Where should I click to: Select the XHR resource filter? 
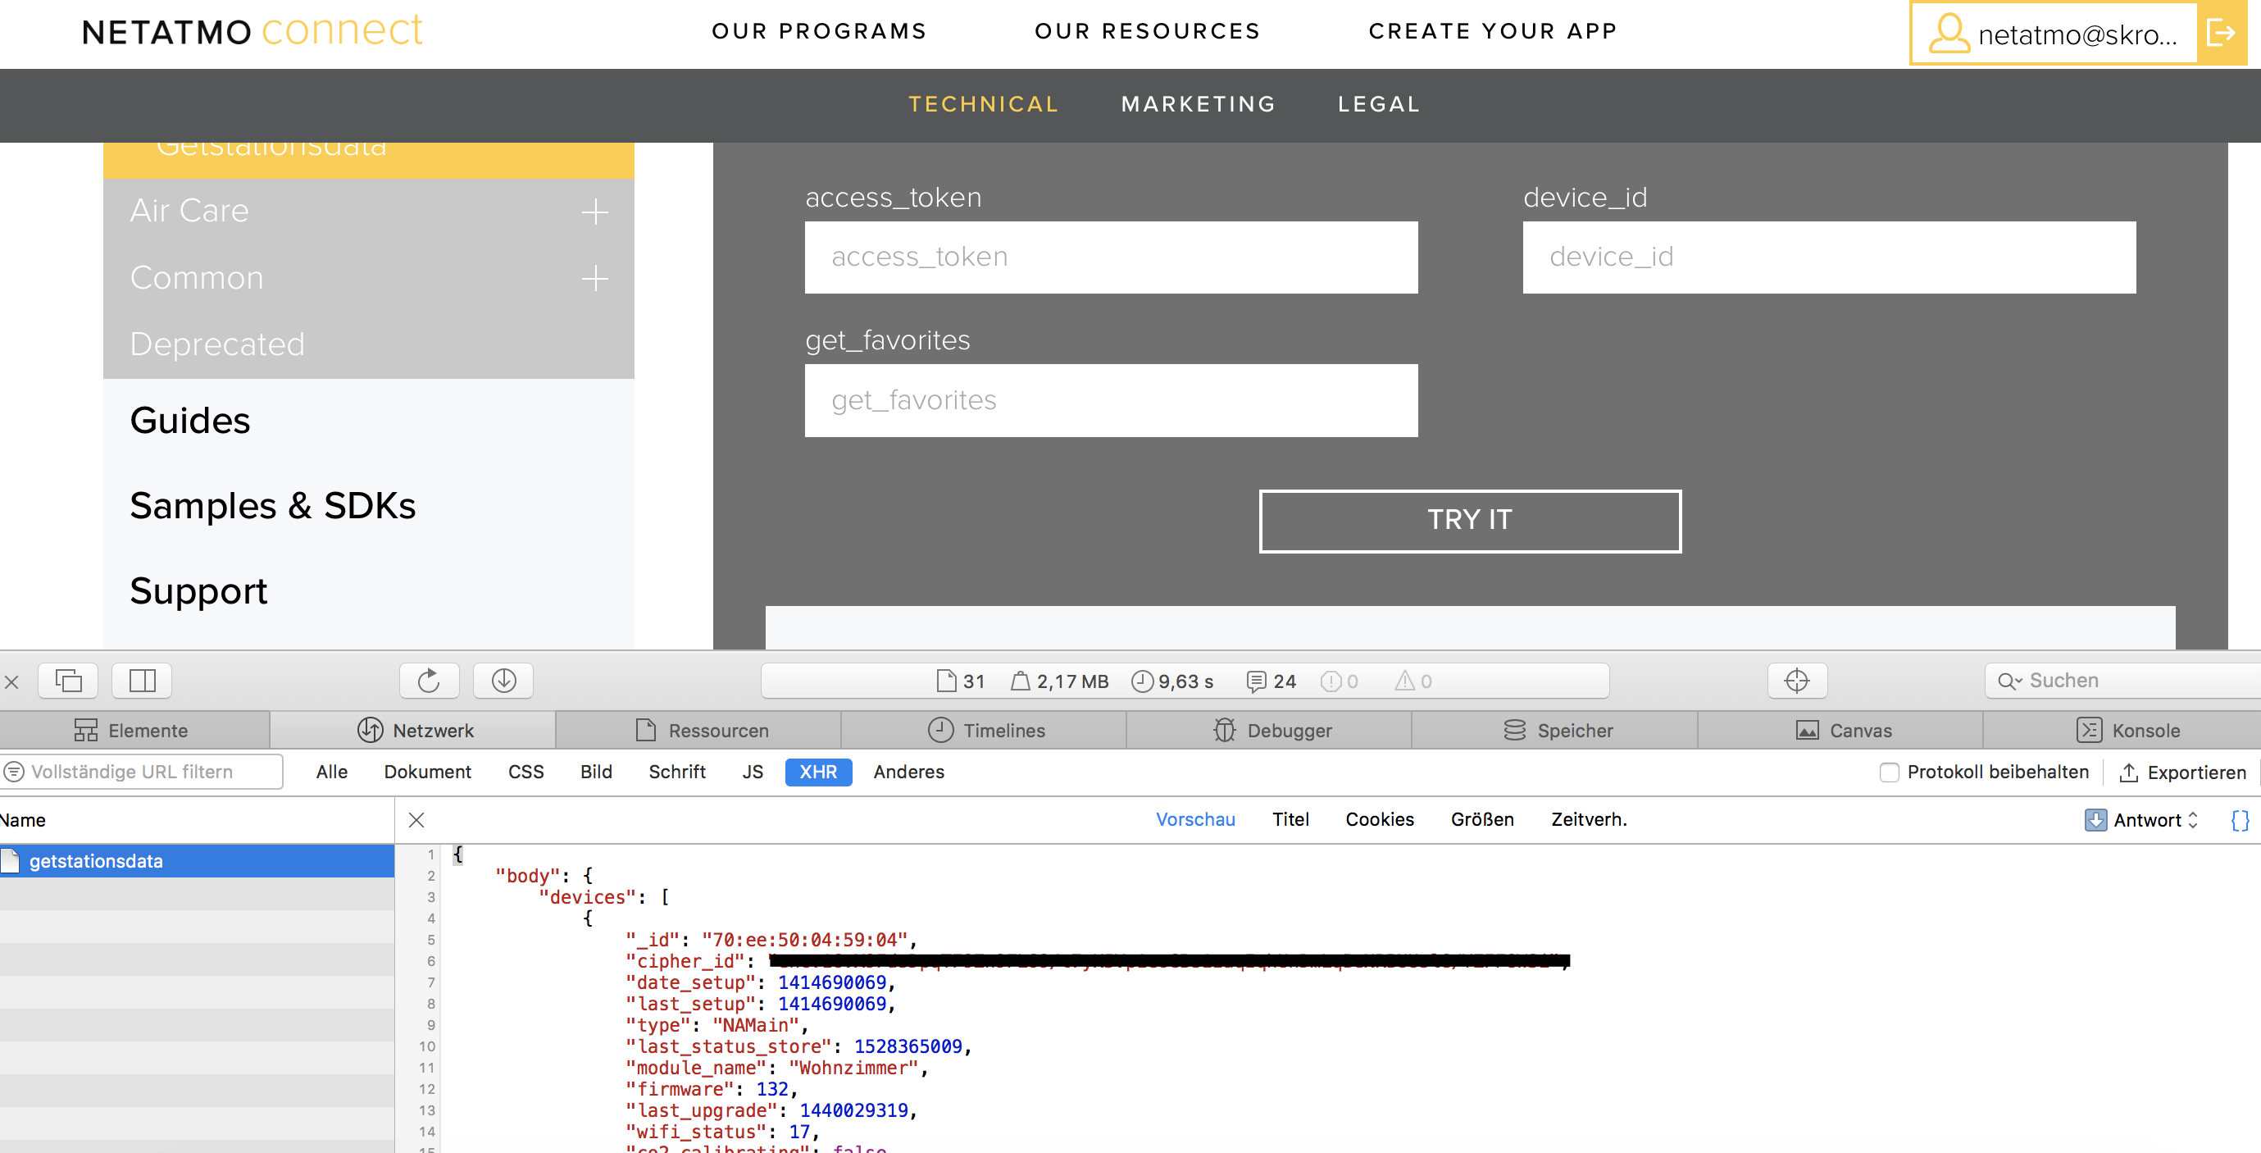pyautogui.click(x=817, y=772)
